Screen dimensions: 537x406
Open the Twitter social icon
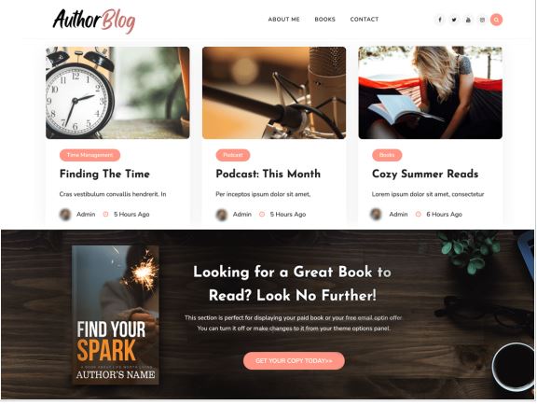(454, 20)
